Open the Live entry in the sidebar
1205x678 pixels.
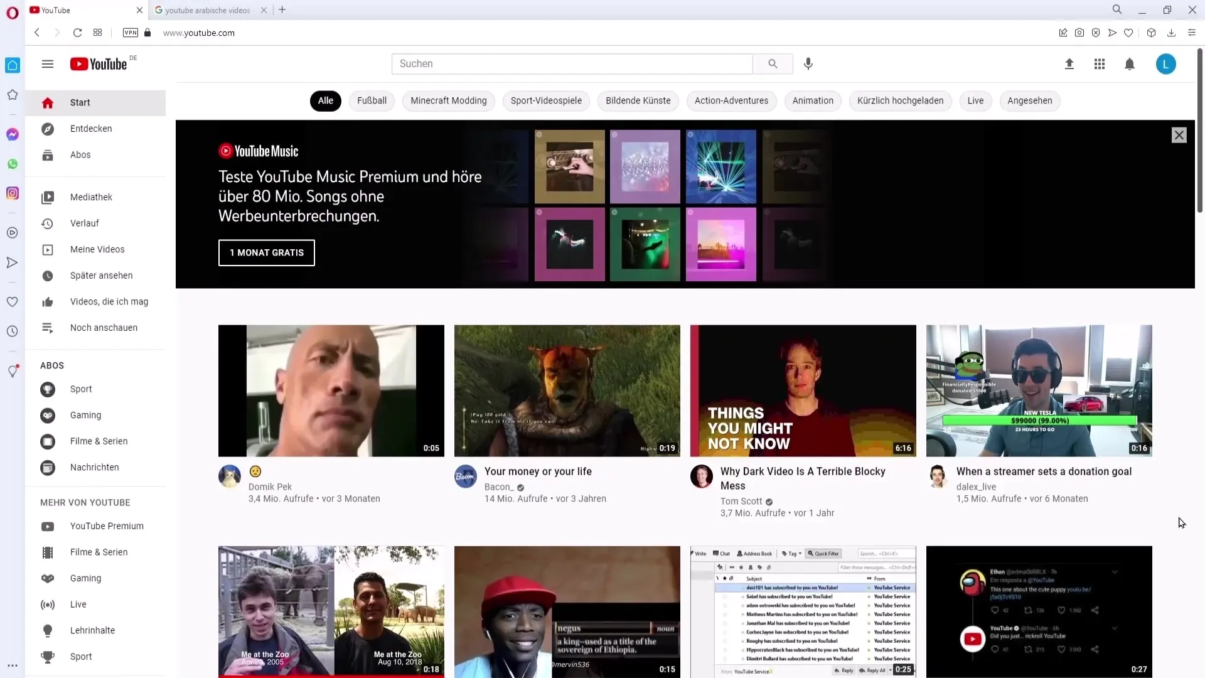coord(95,605)
